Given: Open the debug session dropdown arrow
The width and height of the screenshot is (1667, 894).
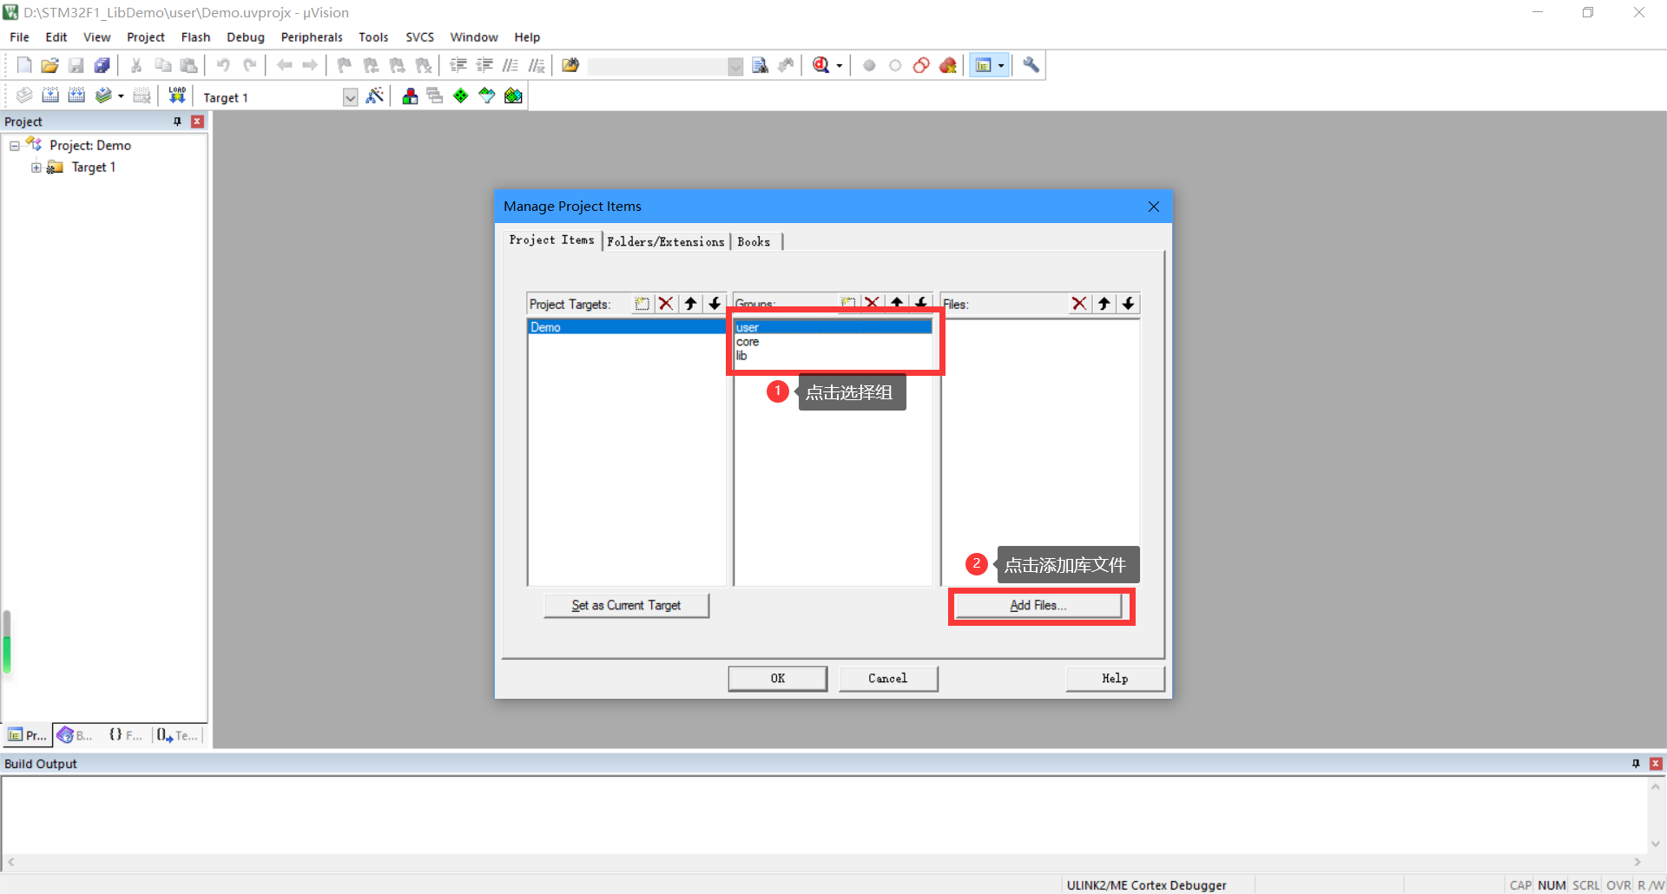Looking at the screenshot, I should coord(839,66).
